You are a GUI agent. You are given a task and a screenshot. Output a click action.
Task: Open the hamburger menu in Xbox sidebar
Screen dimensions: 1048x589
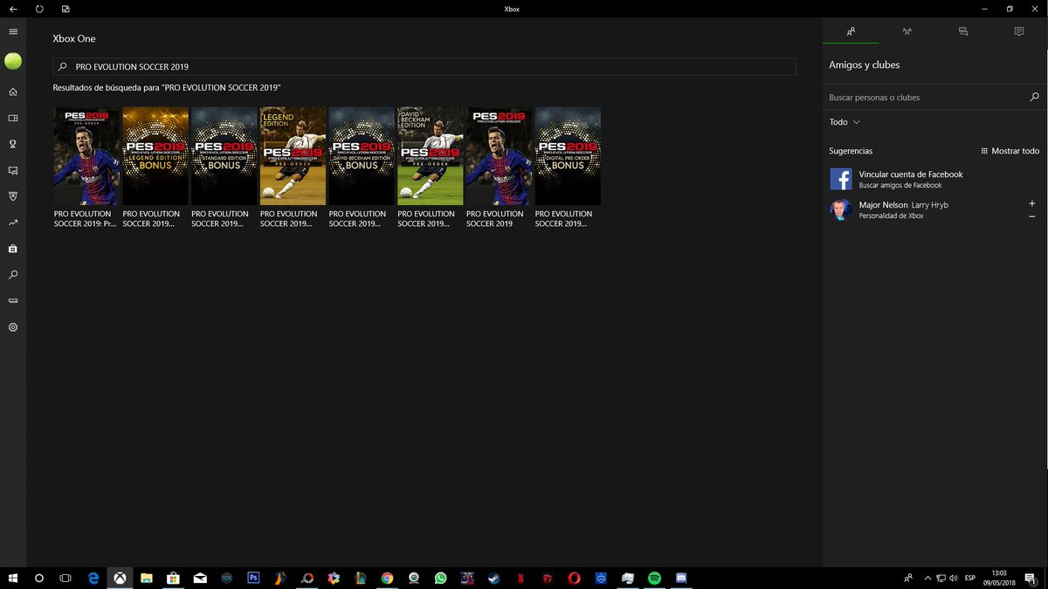pyautogui.click(x=13, y=31)
